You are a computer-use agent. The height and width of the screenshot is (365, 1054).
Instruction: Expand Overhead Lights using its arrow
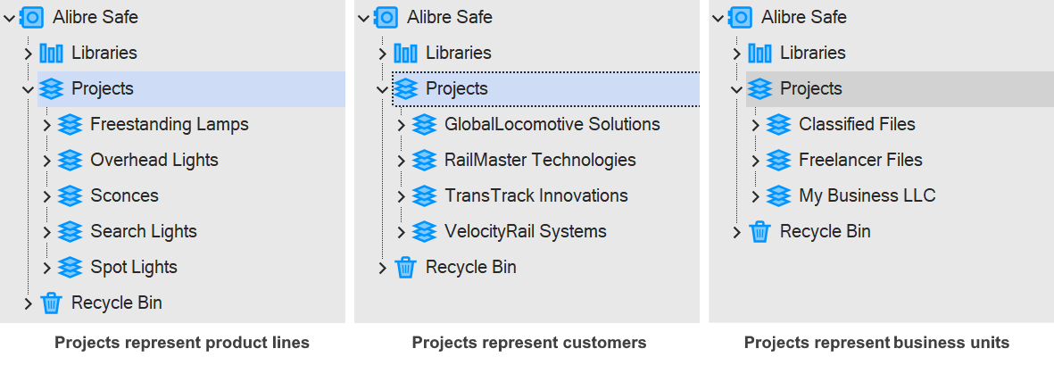(47, 160)
